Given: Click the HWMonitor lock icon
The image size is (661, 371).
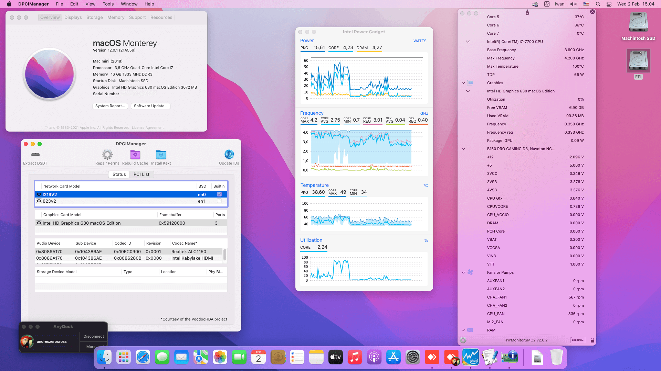Looking at the screenshot, I should coord(592,340).
